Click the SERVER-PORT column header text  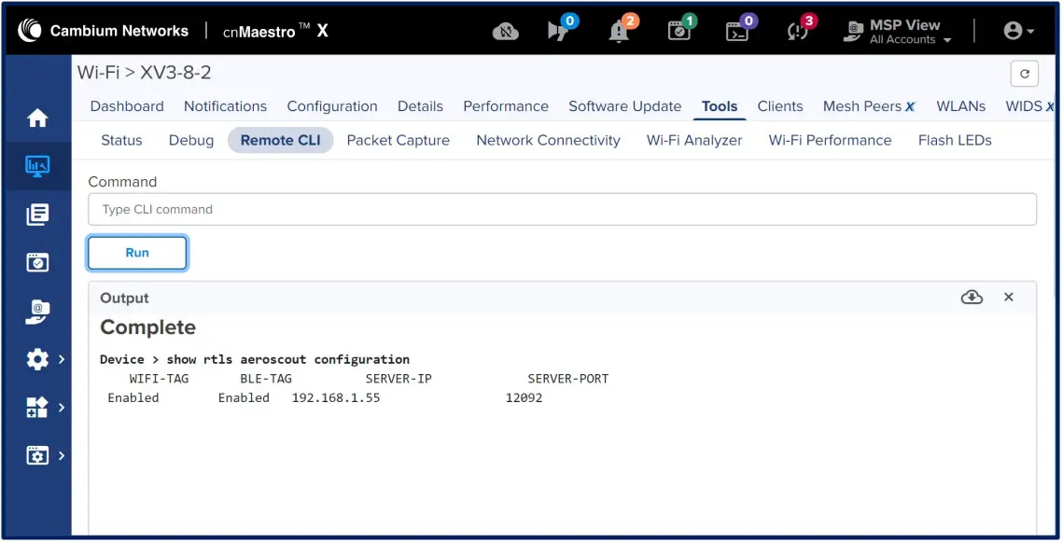(x=568, y=379)
